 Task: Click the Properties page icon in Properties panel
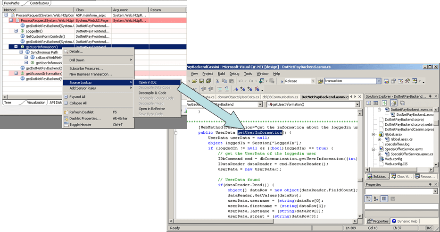pyautogui.click(x=392, y=199)
